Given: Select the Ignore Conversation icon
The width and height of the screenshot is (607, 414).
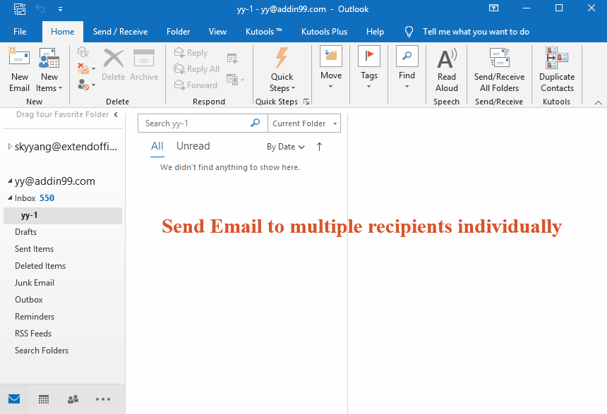Looking at the screenshot, I should point(83,53).
